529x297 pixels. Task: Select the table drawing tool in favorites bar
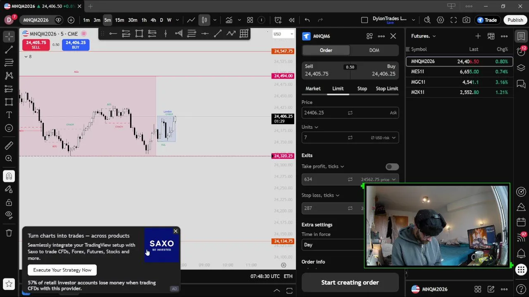[244, 33]
